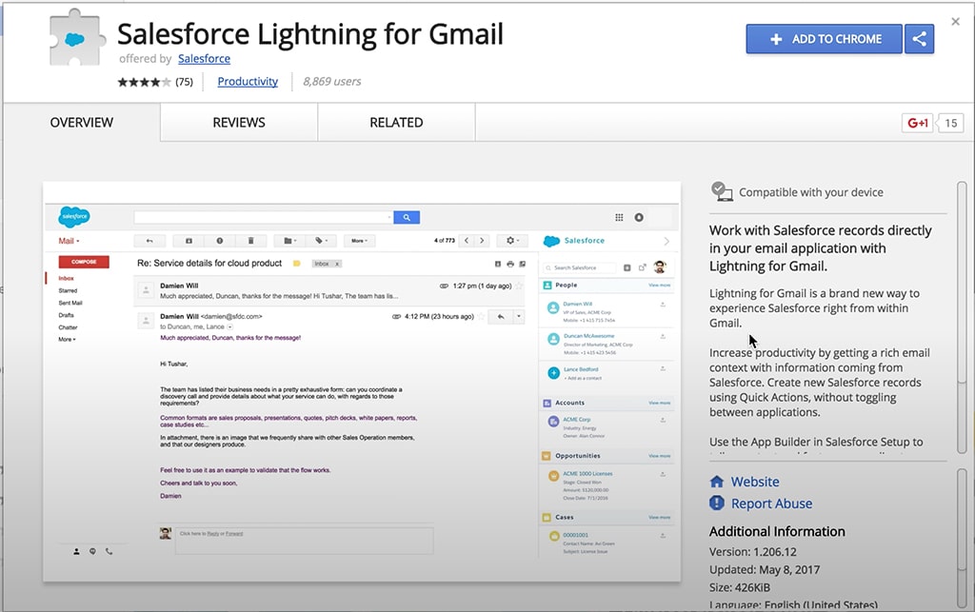
Task: Close the extension detail overlay
Action: pyautogui.click(x=955, y=22)
